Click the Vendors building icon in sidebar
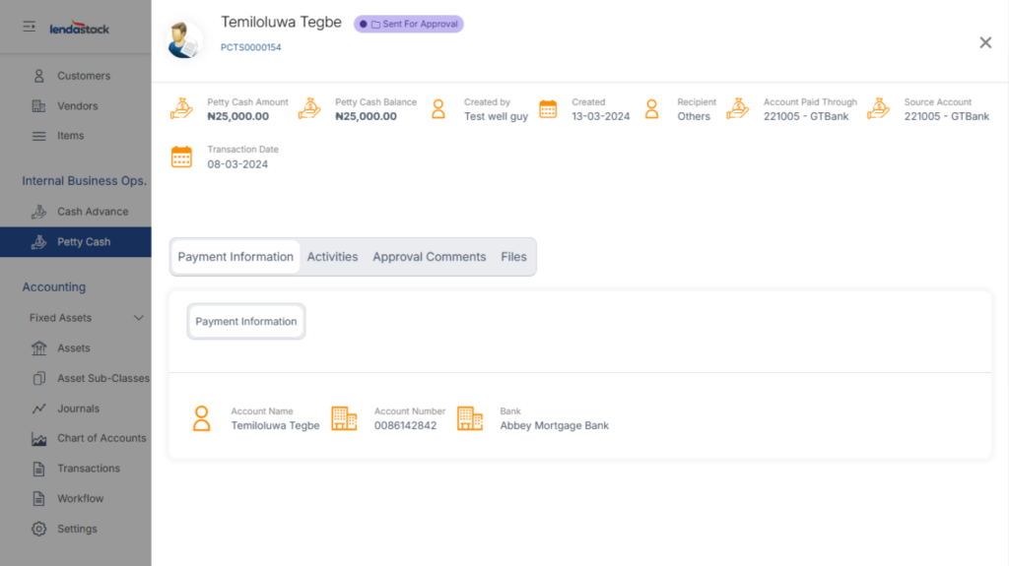 tap(39, 106)
